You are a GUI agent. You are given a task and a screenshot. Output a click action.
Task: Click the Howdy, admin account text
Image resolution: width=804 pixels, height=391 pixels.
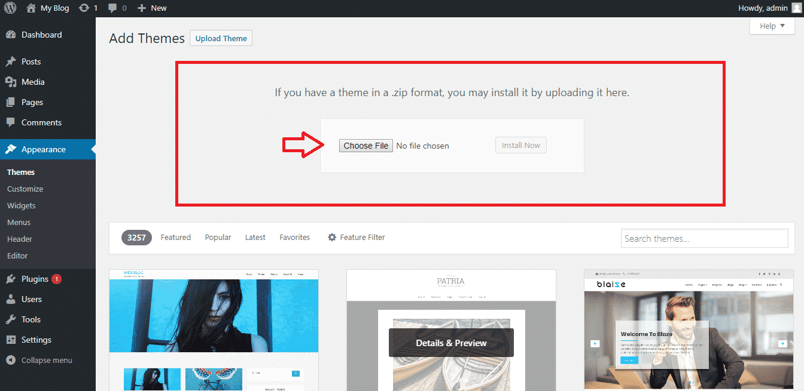(763, 8)
